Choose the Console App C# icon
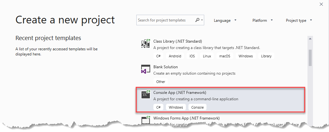 (x=146, y=94)
